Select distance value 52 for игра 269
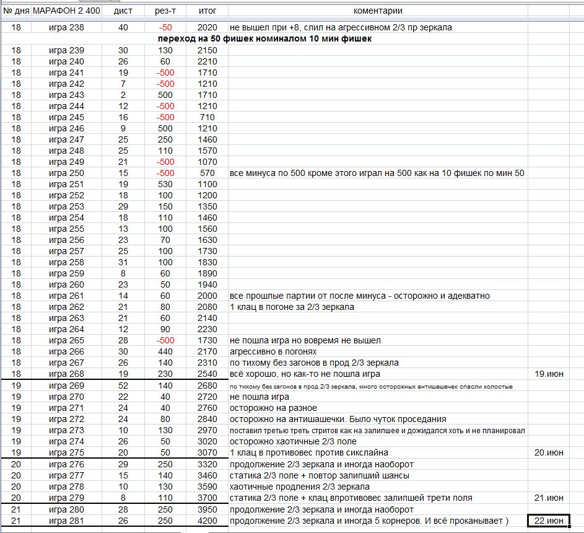The width and height of the screenshot is (584, 533). pyautogui.click(x=124, y=385)
